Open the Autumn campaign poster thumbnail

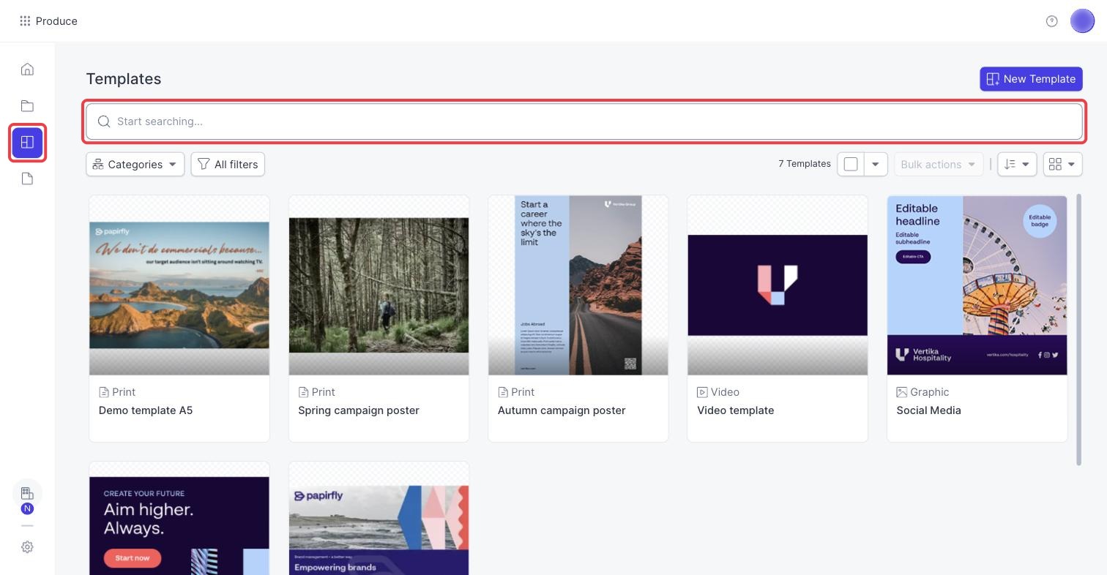[578, 285]
